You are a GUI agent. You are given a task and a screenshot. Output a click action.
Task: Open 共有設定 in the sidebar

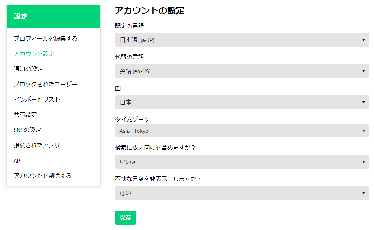[25, 115]
